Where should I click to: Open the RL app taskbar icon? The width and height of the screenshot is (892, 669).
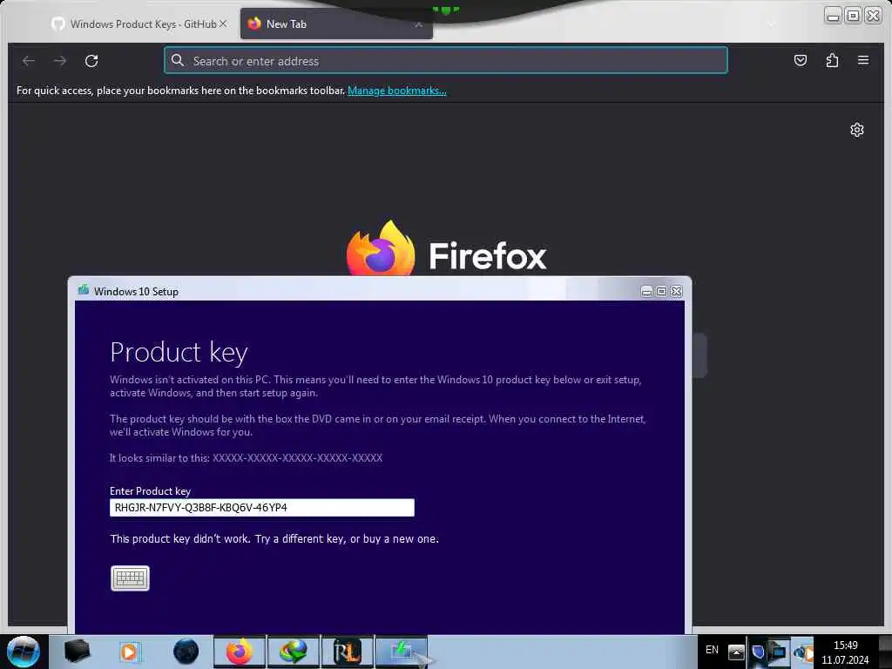347,652
